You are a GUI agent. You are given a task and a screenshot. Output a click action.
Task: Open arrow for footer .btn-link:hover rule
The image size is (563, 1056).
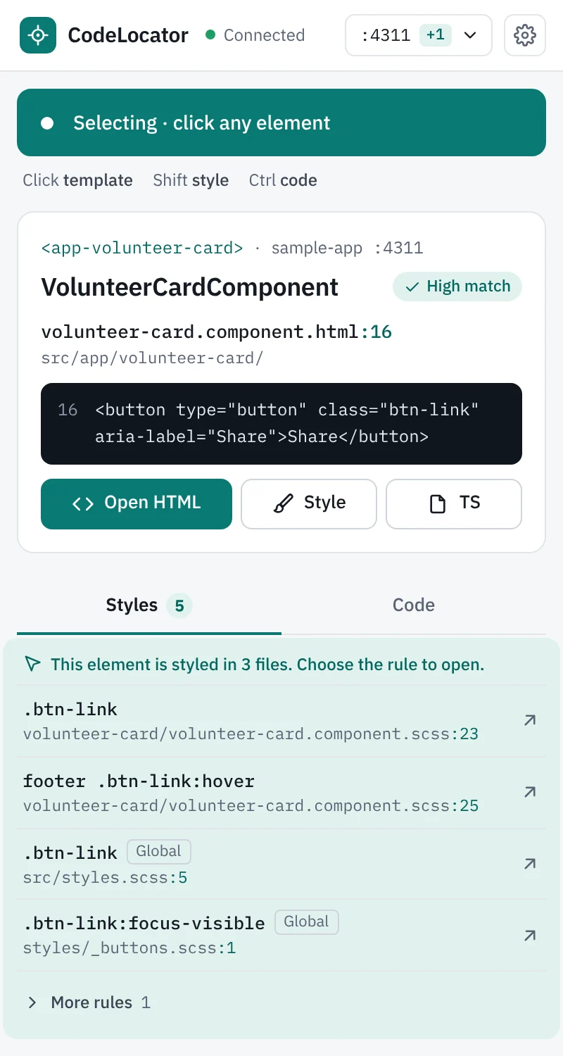[x=530, y=792]
